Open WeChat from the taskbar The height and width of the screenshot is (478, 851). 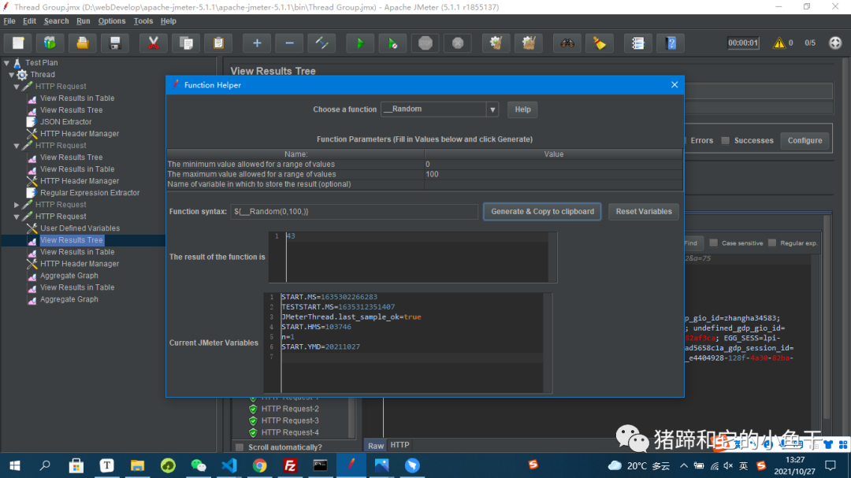[199, 465]
